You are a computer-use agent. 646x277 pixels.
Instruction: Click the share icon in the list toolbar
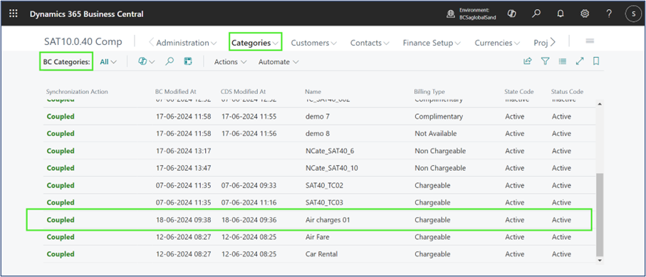(527, 61)
